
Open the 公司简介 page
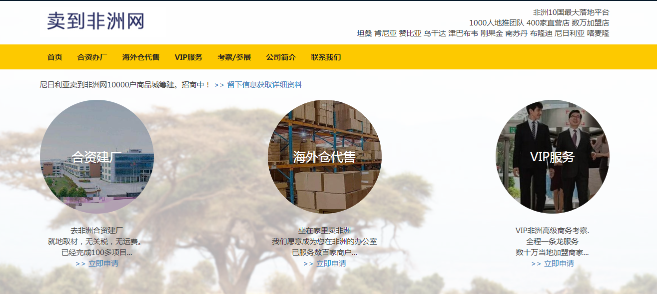point(280,58)
